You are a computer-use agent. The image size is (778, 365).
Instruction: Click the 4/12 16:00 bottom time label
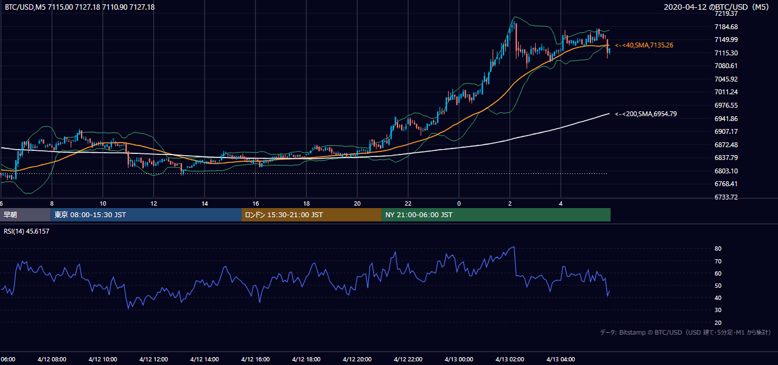click(255, 360)
